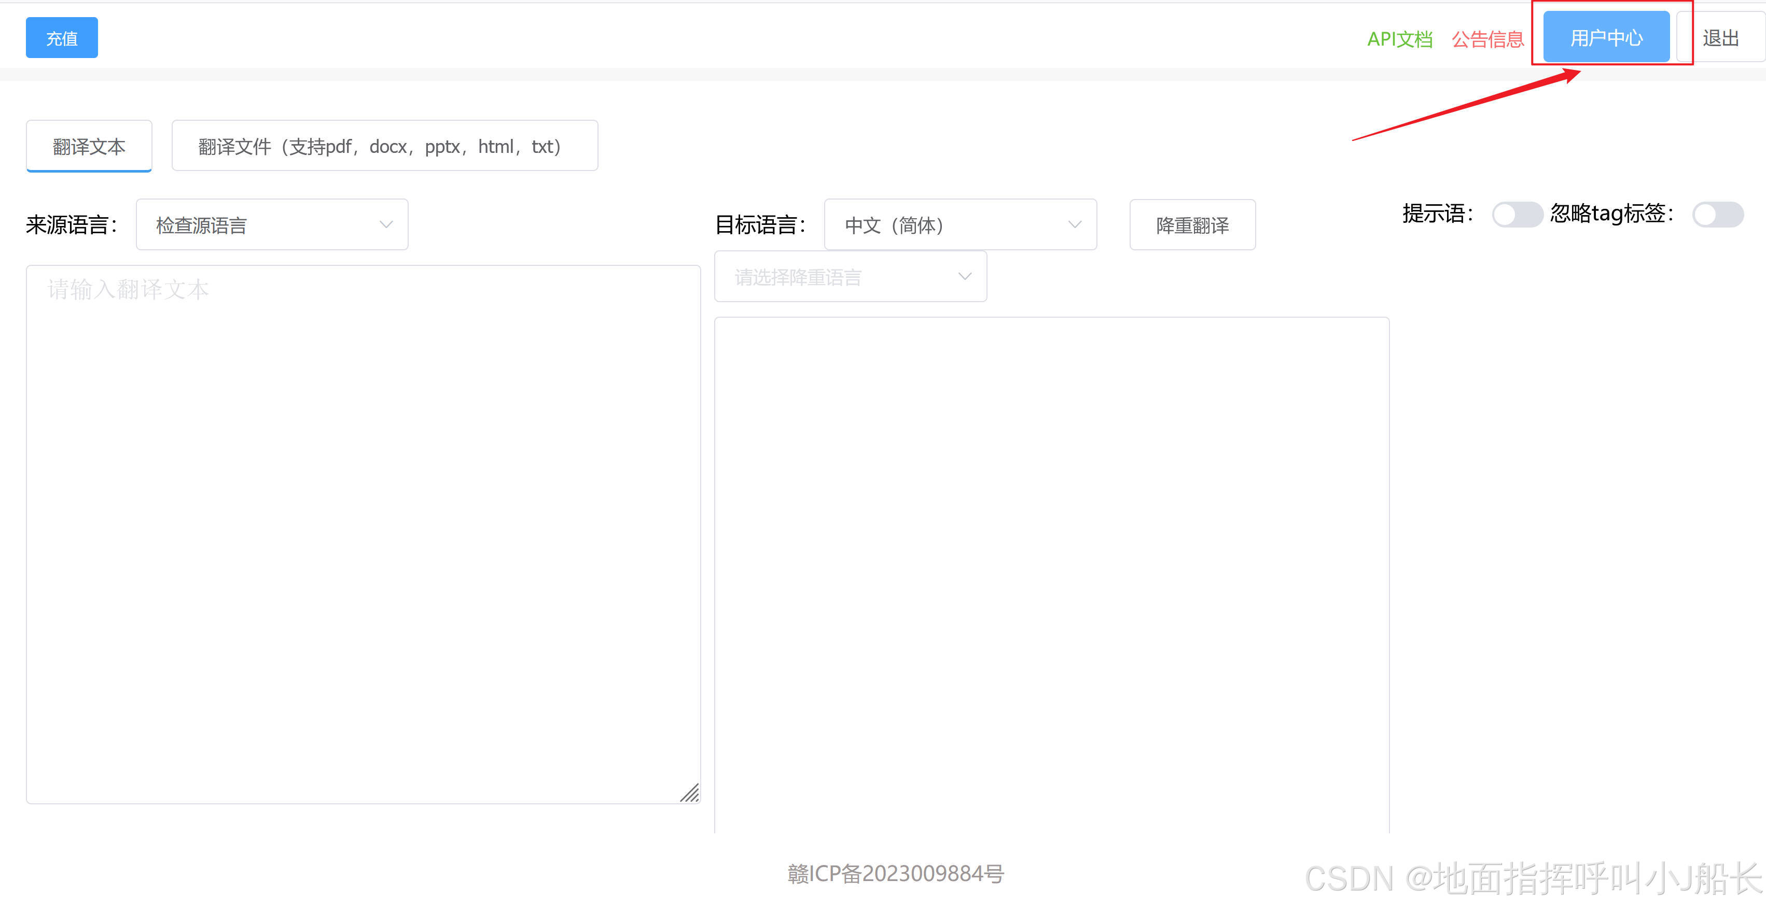The height and width of the screenshot is (908, 1766).
Task: Click the textarea resize handle icon
Action: click(690, 793)
